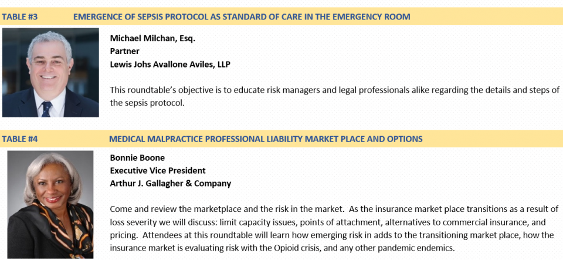Click the line starting "pricing. Attendees at this roundtable"
This screenshot has height=260, width=563.
point(333,235)
